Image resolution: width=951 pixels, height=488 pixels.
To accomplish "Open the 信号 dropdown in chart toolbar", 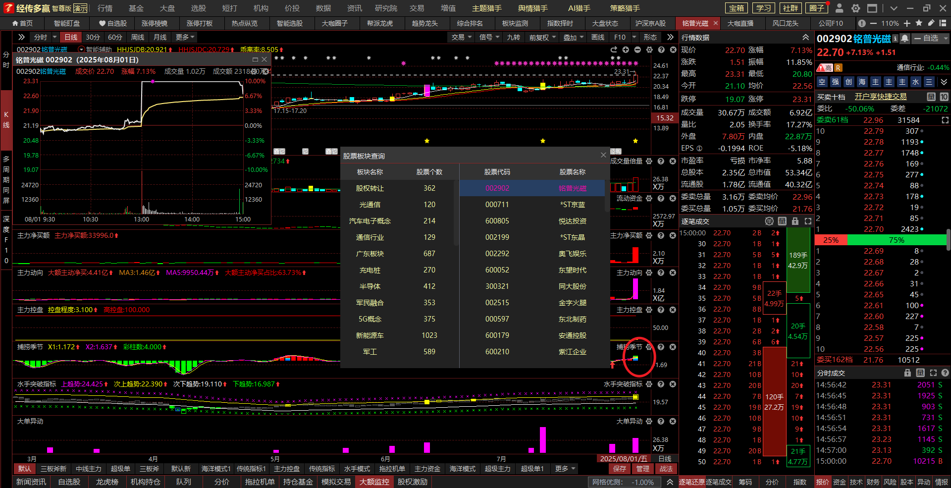I will [489, 37].
